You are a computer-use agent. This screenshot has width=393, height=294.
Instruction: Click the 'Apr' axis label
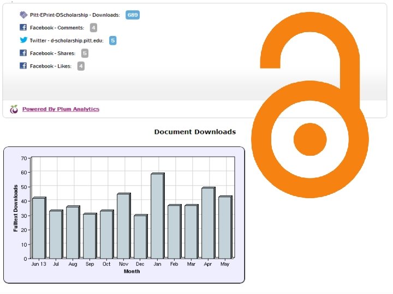point(208,264)
